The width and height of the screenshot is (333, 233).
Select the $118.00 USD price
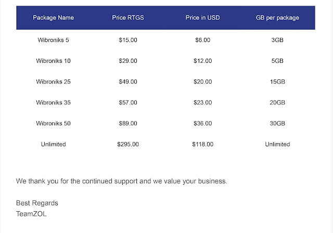(x=202, y=144)
